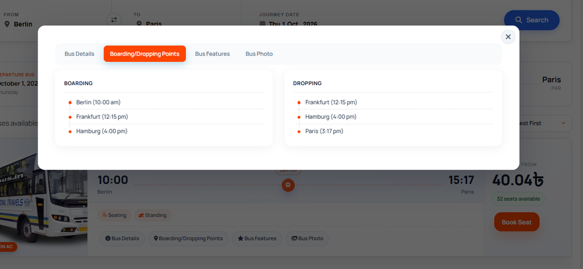Book a seat on this bus
The image size is (583, 269).
click(516, 222)
